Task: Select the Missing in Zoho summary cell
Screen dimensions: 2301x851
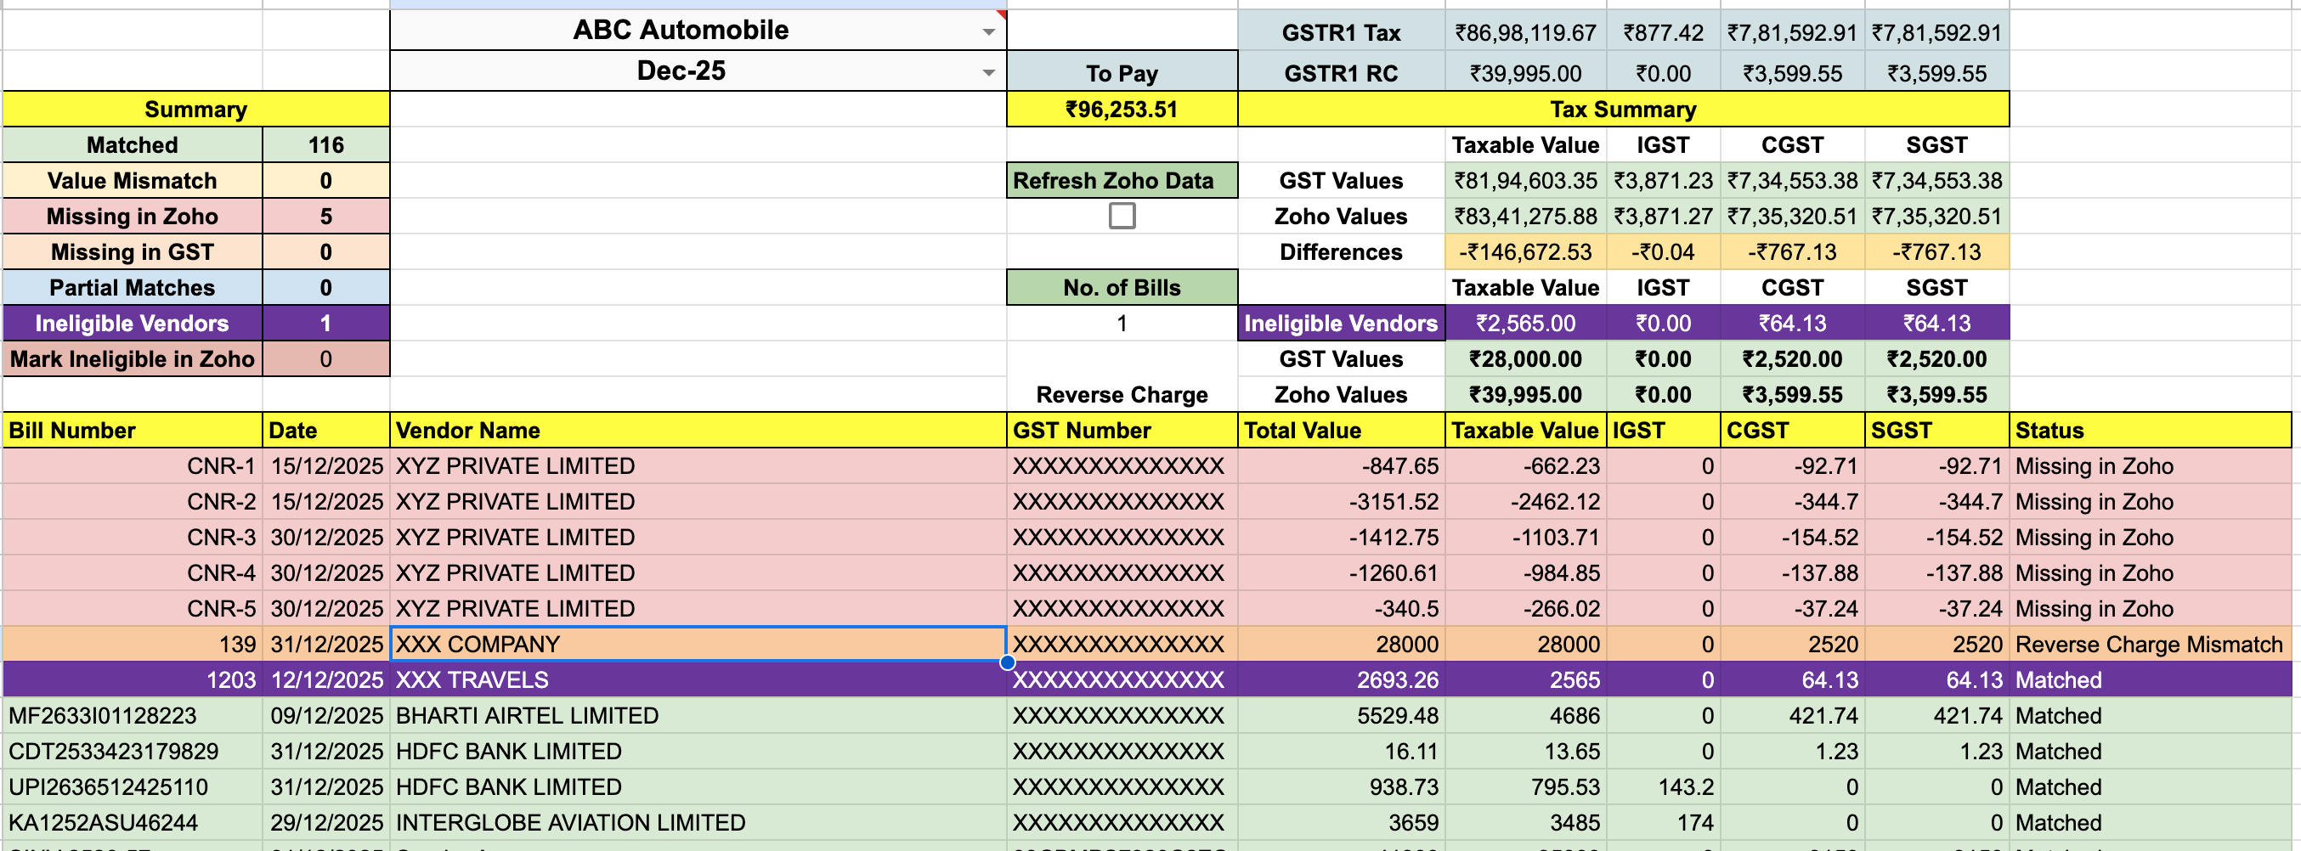Action: tap(133, 216)
